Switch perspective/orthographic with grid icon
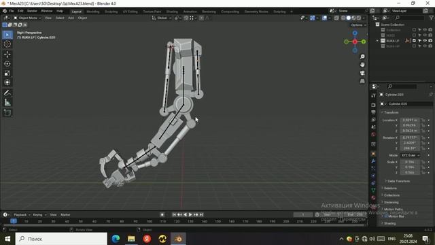Viewport: 435px width, 245px height. (362, 81)
